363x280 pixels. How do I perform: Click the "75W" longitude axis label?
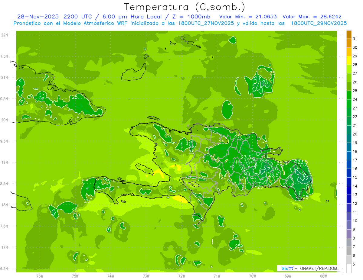pos(75,276)
